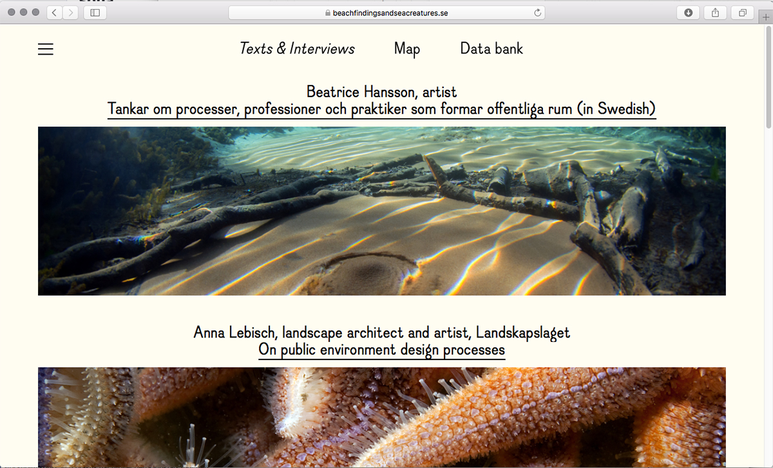Go forward with Safari's forward arrow

click(71, 12)
